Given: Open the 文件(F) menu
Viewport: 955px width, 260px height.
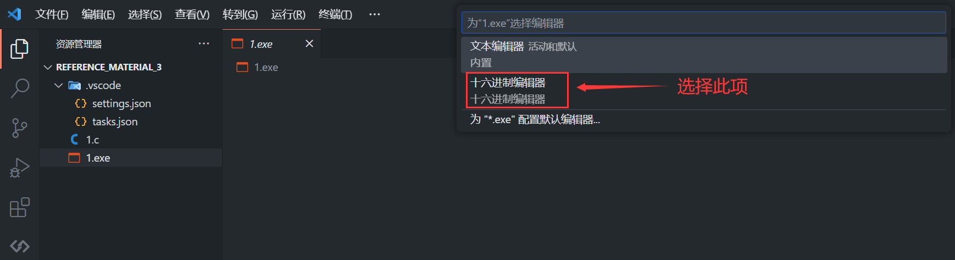Looking at the screenshot, I should [52, 14].
